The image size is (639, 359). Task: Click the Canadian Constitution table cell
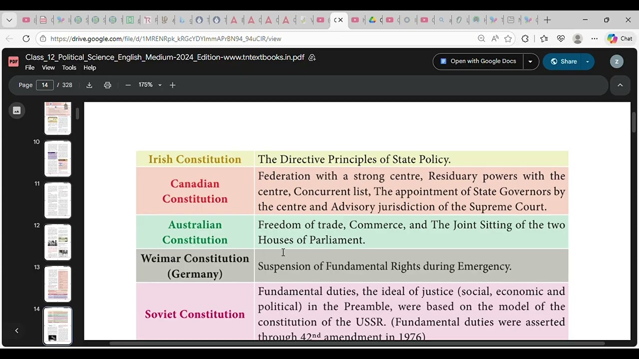click(x=195, y=191)
